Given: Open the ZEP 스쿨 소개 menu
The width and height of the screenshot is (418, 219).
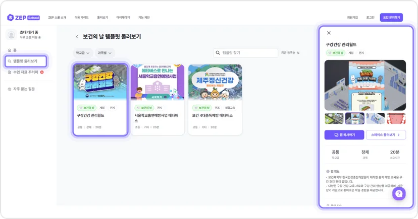Looking at the screenshot, I should tap(57, 18).
